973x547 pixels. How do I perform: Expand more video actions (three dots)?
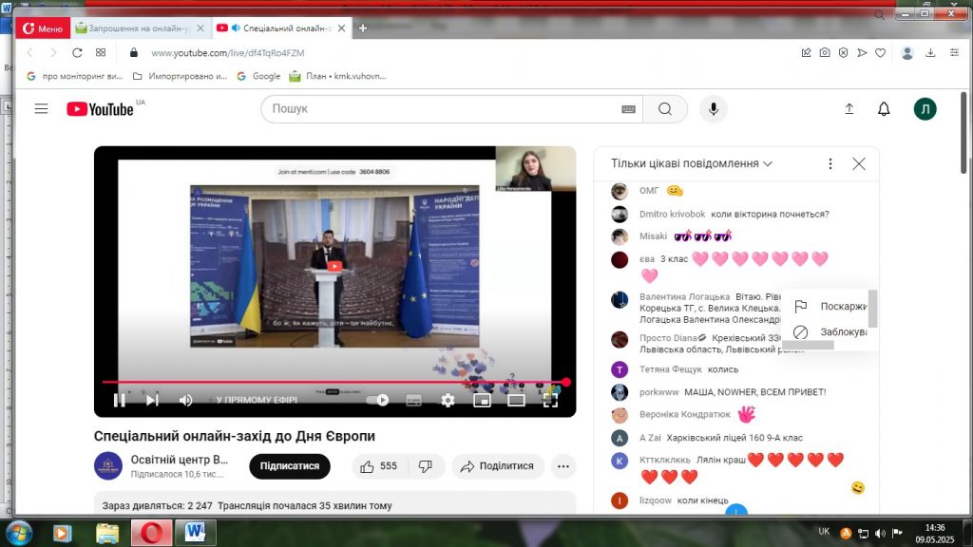[563, 466]
